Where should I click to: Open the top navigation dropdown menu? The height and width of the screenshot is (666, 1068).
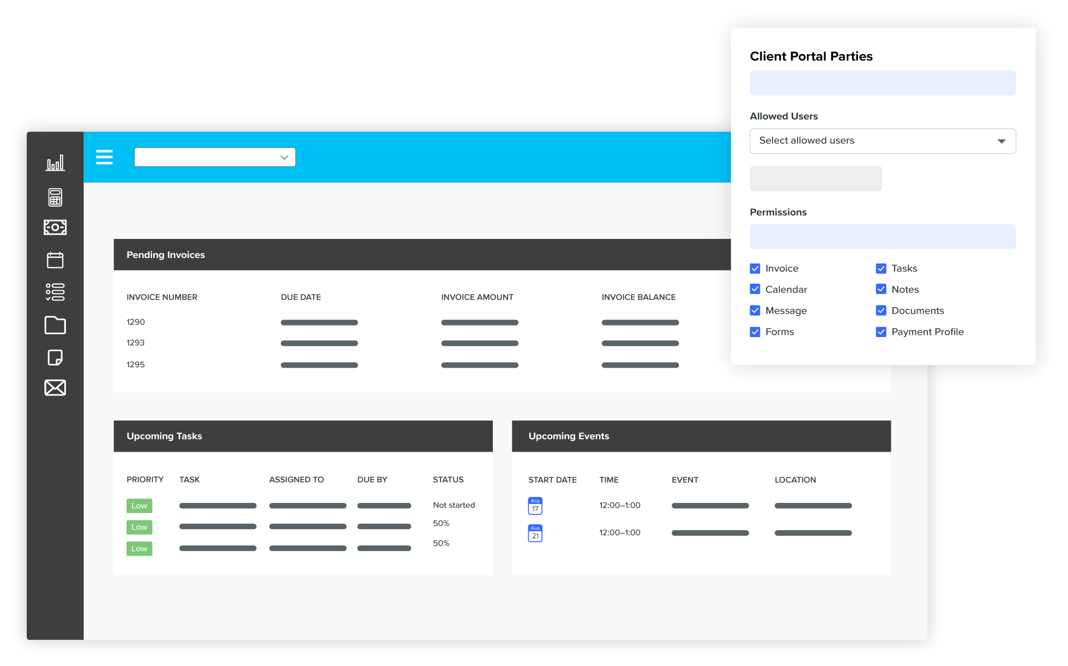[x=215, y=157]
